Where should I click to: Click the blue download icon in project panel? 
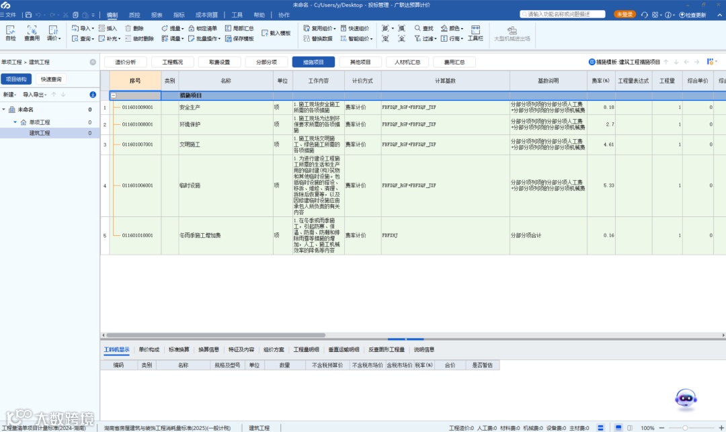93,94
